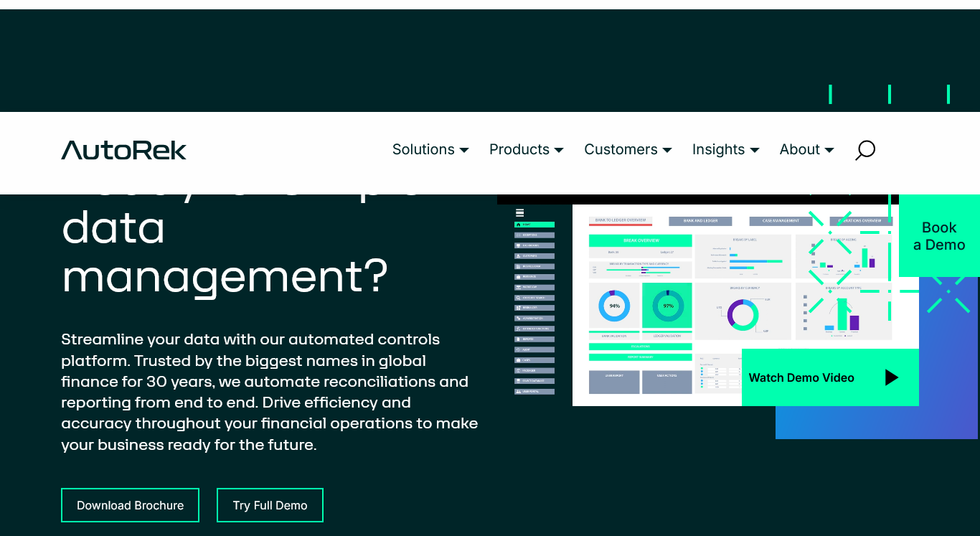Open the AutoRek logo home link

123,150
